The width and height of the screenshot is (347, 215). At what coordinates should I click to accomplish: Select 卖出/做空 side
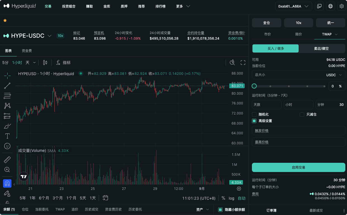321,48
